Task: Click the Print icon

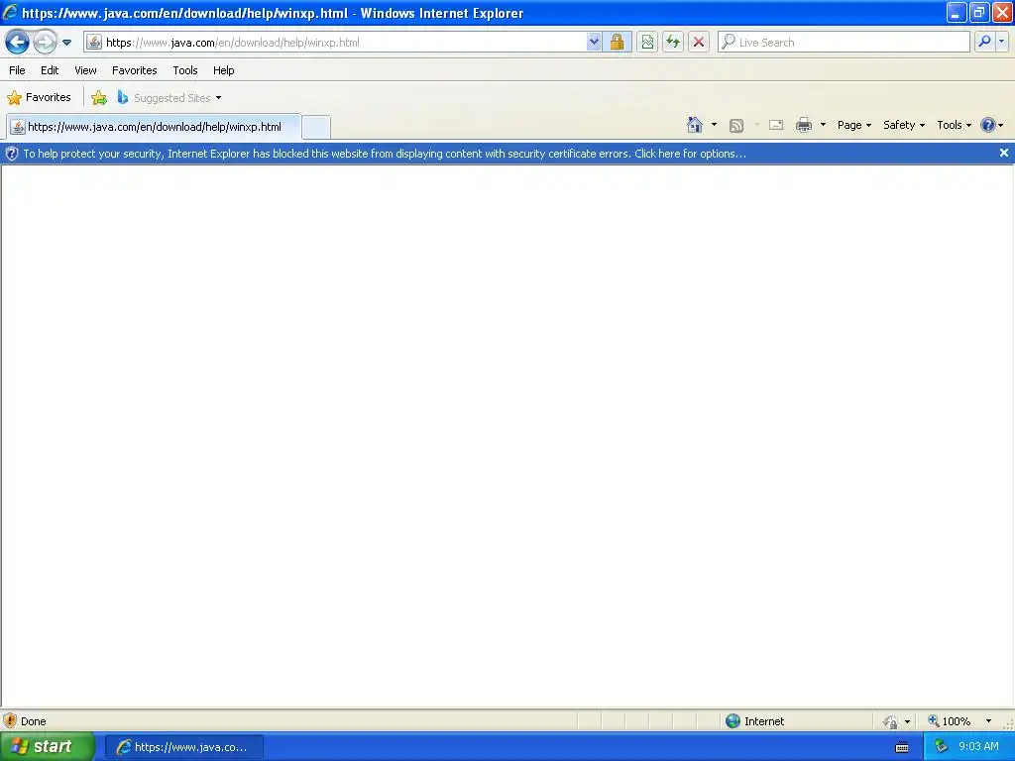Action: (x=803, y=125)
